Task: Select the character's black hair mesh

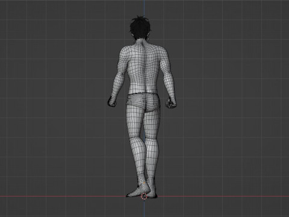Action: tap(140, 28)
